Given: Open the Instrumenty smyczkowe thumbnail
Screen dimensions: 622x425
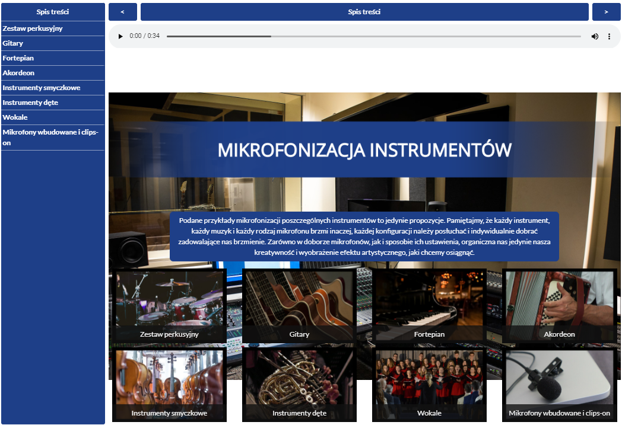Looking at the screenshot, I should point(169,384).
